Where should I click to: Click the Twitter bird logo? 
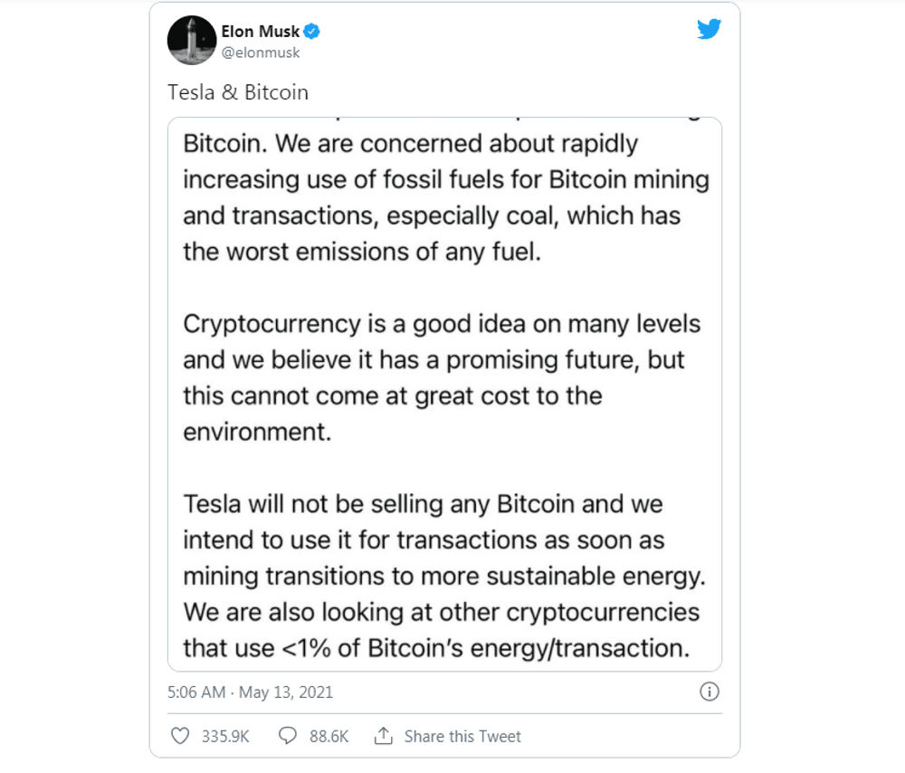coord(709,30)
